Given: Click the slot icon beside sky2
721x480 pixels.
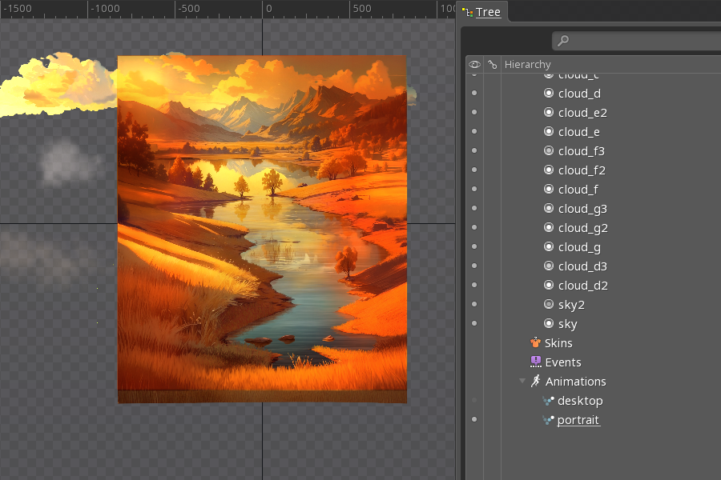Looking at the screenshot, I should 549,305.
